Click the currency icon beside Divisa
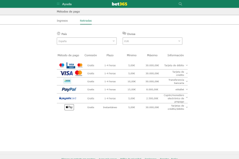Screen dimensions: 239x159 click(124, 33)
